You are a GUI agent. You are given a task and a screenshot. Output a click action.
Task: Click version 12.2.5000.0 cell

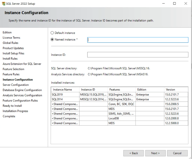(176, 123)
